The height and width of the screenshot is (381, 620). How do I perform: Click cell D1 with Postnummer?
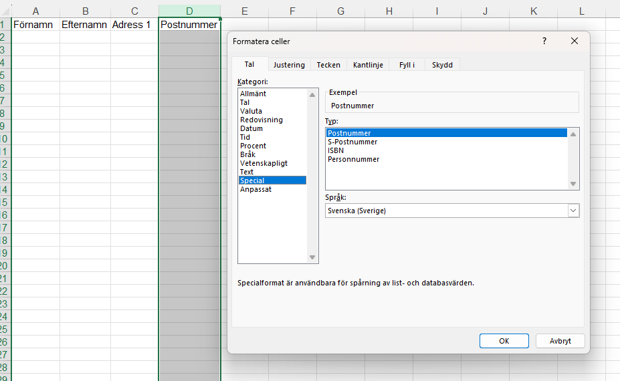point(189,25)
